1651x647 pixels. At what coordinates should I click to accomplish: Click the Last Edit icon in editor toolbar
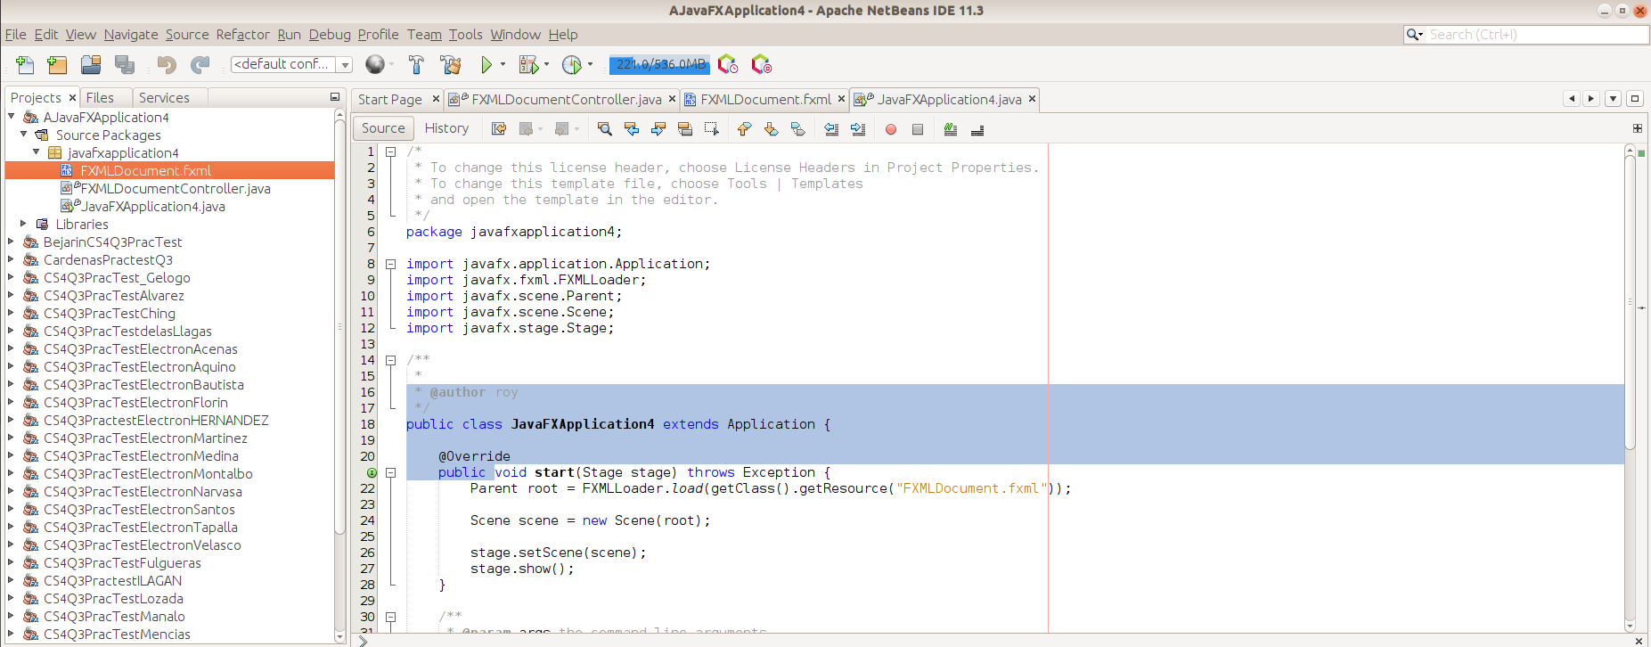coord(499,129)
